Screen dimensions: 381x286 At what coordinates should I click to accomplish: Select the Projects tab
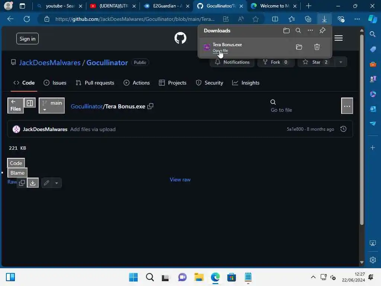click(x=173, y=83)
